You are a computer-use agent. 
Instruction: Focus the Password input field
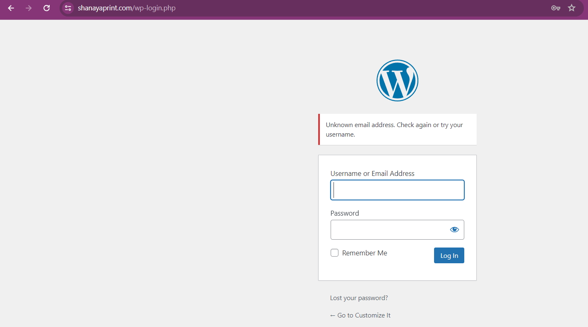coord(397,230)
